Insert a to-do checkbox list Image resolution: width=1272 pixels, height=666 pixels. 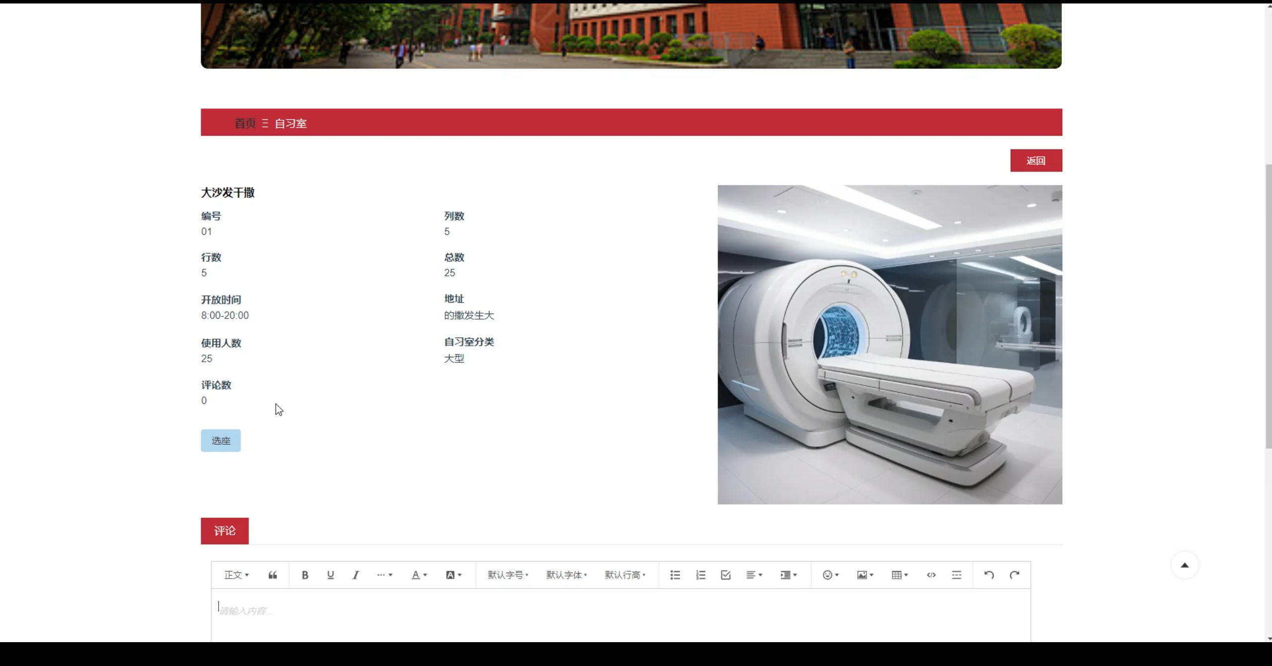click(725, 575)
